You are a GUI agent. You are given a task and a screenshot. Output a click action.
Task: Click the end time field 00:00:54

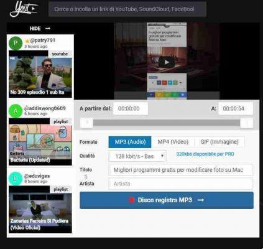pyautogui.click(x=236, y=108)
